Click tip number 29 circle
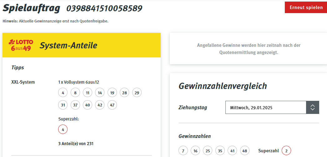 coord(137,93)
